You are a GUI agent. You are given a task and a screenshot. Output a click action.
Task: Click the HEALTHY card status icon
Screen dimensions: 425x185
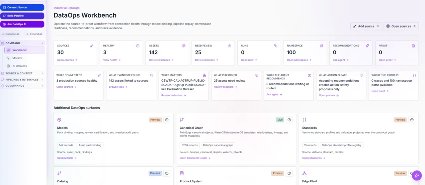[137, 46]
